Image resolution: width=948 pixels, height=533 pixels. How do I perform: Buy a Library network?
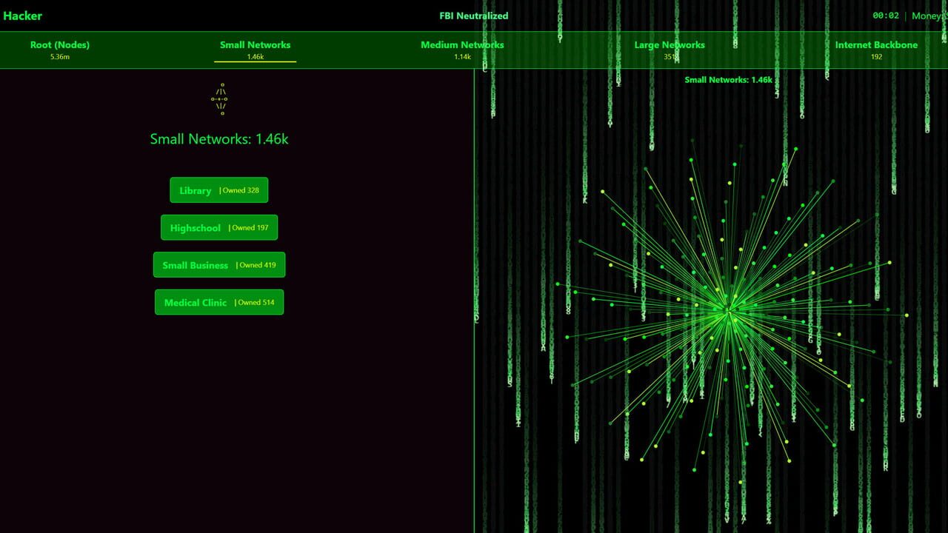coord(219,190)
